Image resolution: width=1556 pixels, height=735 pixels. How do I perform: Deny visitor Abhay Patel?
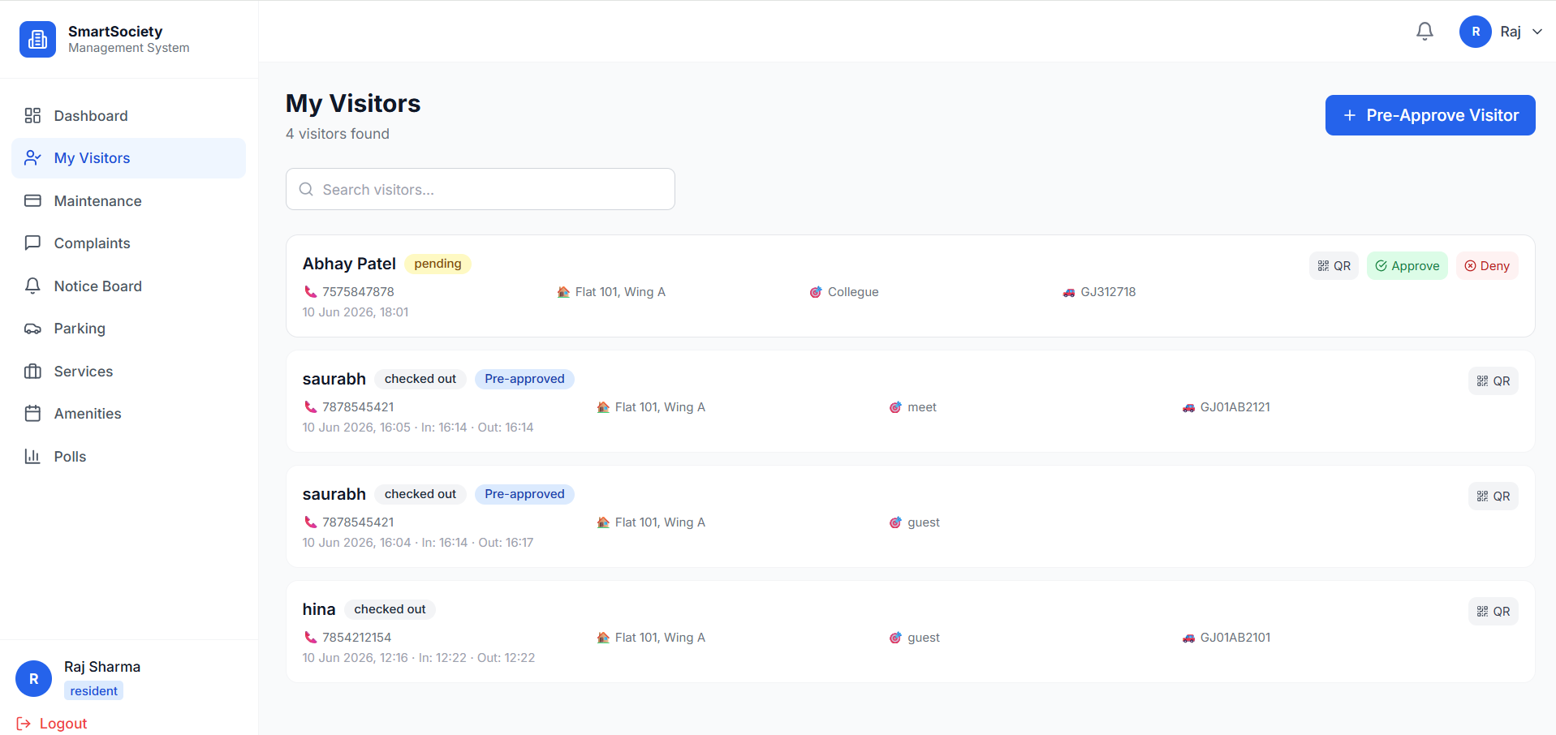point(1486,266)
